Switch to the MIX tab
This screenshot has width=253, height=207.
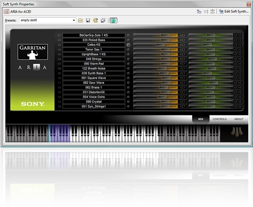(201, 119)
